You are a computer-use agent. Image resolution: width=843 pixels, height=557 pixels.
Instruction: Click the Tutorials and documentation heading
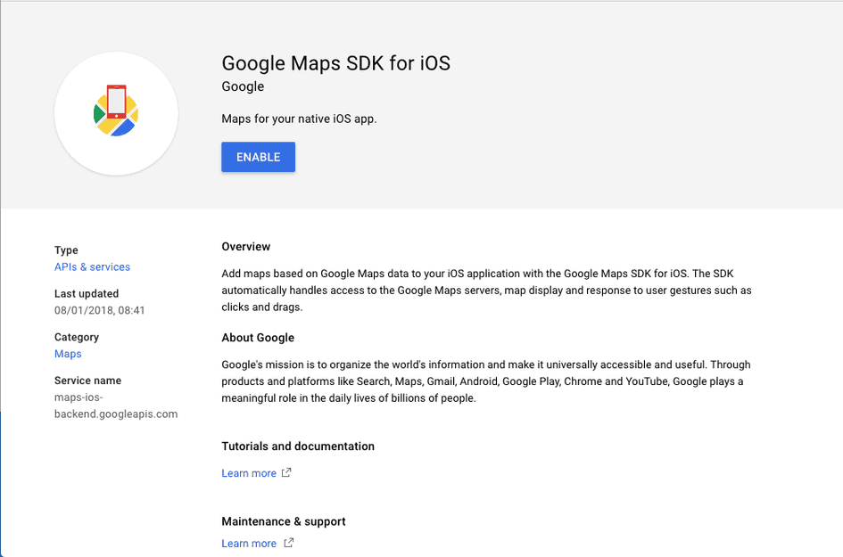point(297,446)
